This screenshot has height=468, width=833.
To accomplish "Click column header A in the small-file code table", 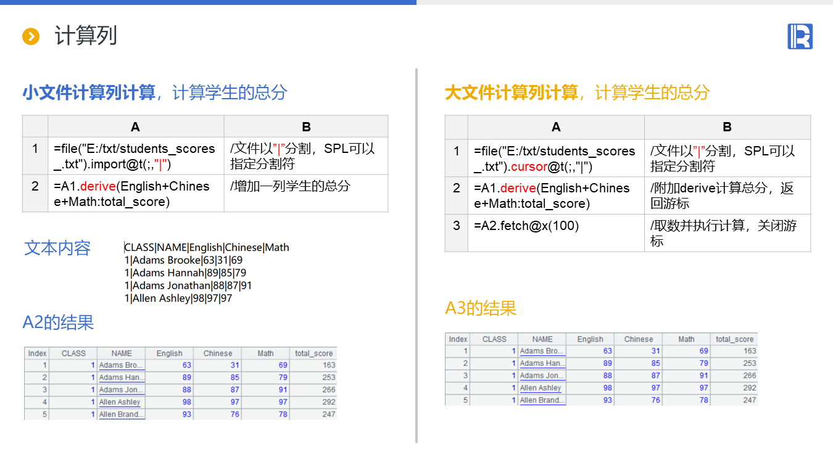I will 136,127.
